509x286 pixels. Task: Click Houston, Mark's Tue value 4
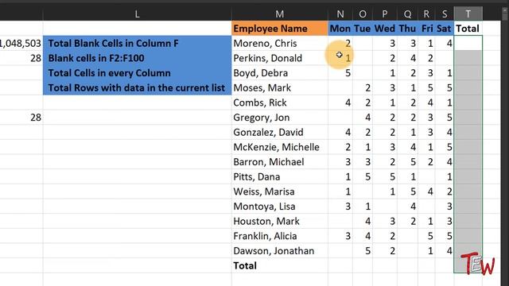363,221
